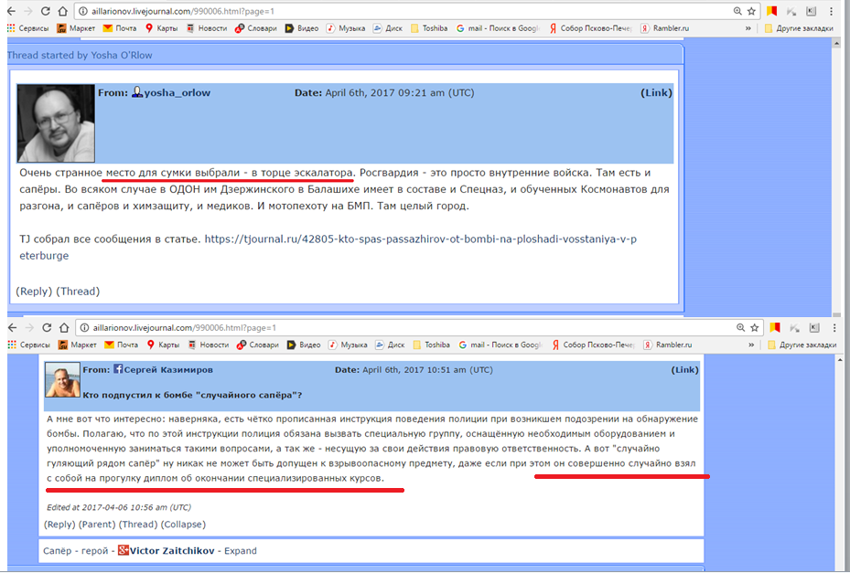Open Другие закладки folder in the upper browser
The height and width of the screenshot is (573, 850).
click(x=799, y=28)
